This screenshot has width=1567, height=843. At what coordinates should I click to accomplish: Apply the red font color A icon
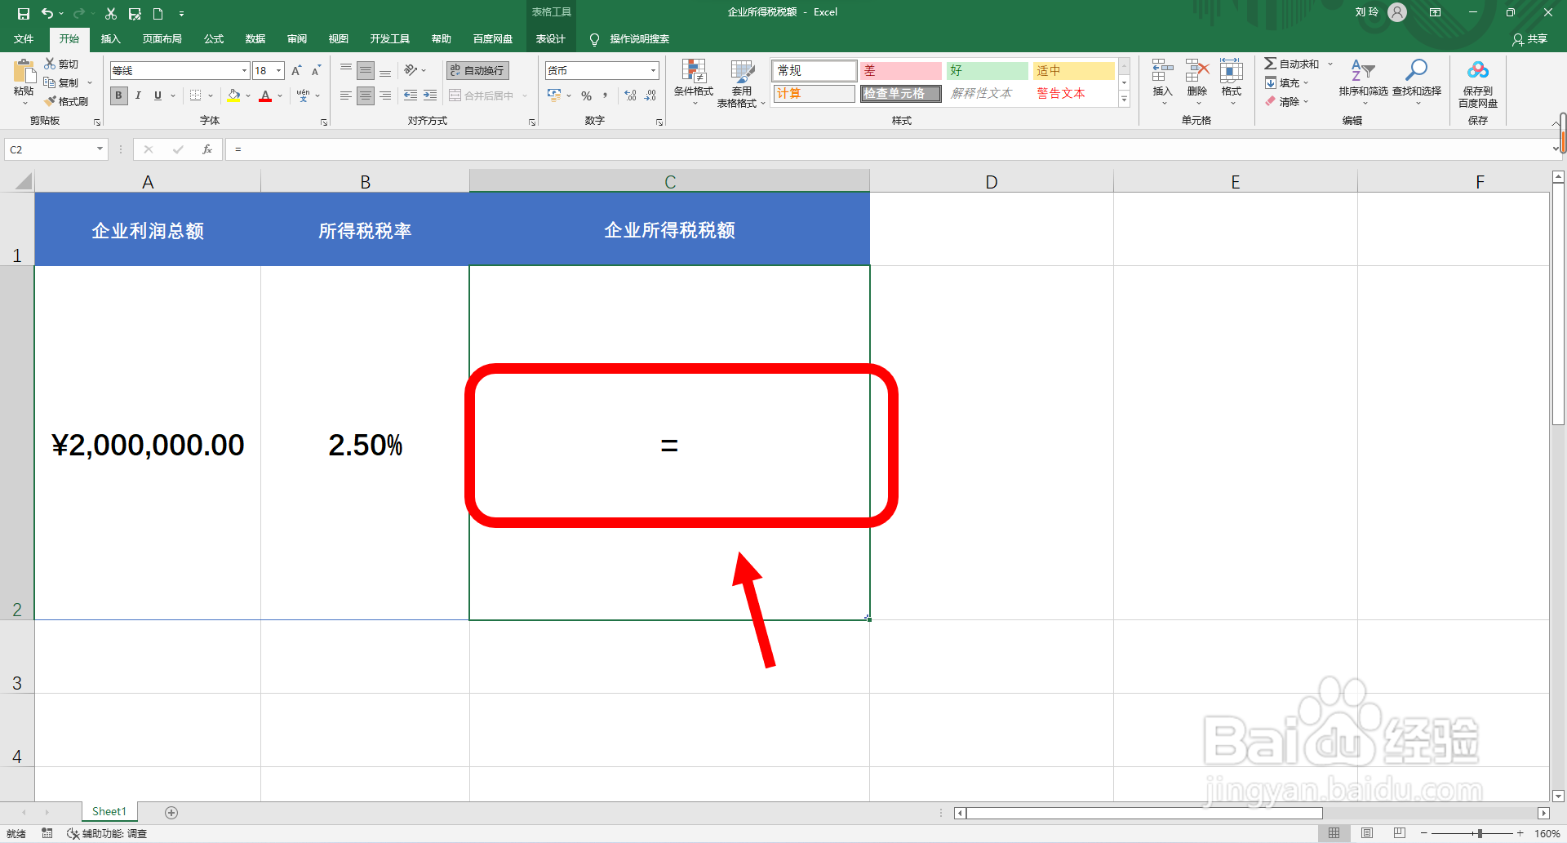265,95
